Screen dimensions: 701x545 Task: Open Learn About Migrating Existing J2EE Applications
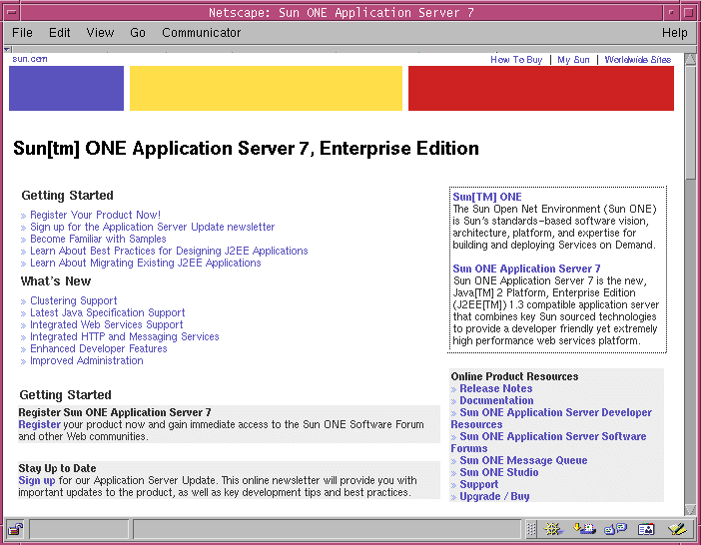coord(146,264)
